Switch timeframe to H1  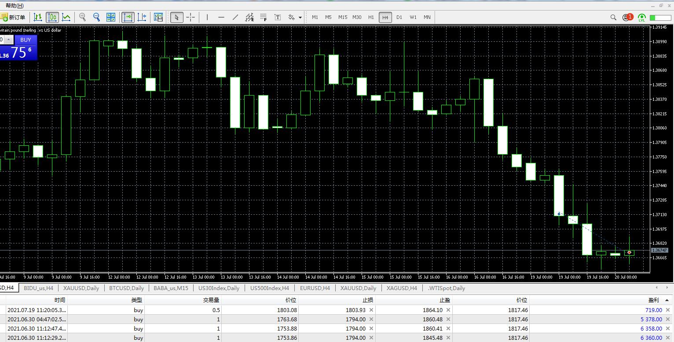tap(371, 17)
